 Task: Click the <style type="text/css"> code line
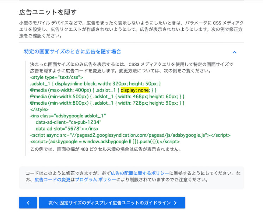(x=56, y=77)
